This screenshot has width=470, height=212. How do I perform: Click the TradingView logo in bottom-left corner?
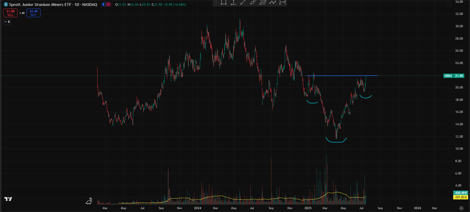pos(8,199)
